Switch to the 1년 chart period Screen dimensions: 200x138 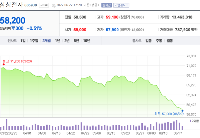(58, 41)
